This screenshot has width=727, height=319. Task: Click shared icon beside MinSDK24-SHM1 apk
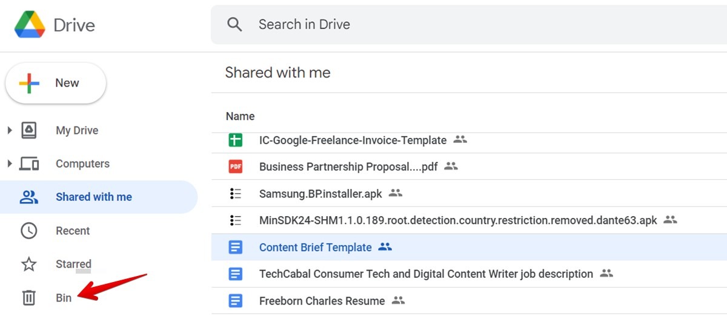pyautogui.click(x=670, y=220)
